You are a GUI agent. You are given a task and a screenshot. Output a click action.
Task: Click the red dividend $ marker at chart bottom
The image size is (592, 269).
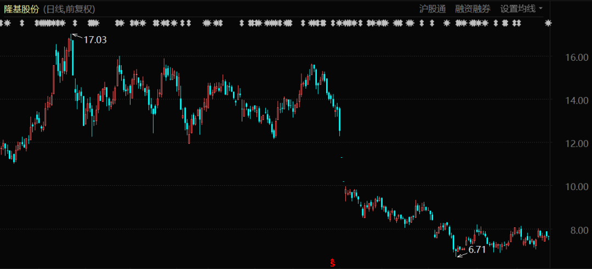click(332, 263)
